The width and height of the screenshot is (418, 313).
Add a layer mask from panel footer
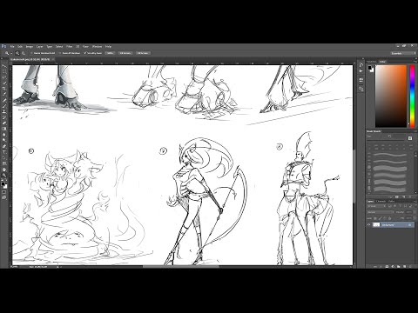388,266
